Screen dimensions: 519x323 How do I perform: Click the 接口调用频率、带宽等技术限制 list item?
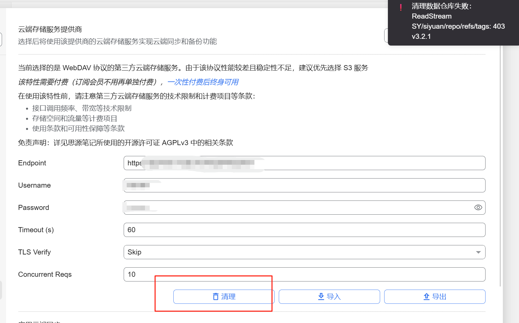(x=82, y=108)
